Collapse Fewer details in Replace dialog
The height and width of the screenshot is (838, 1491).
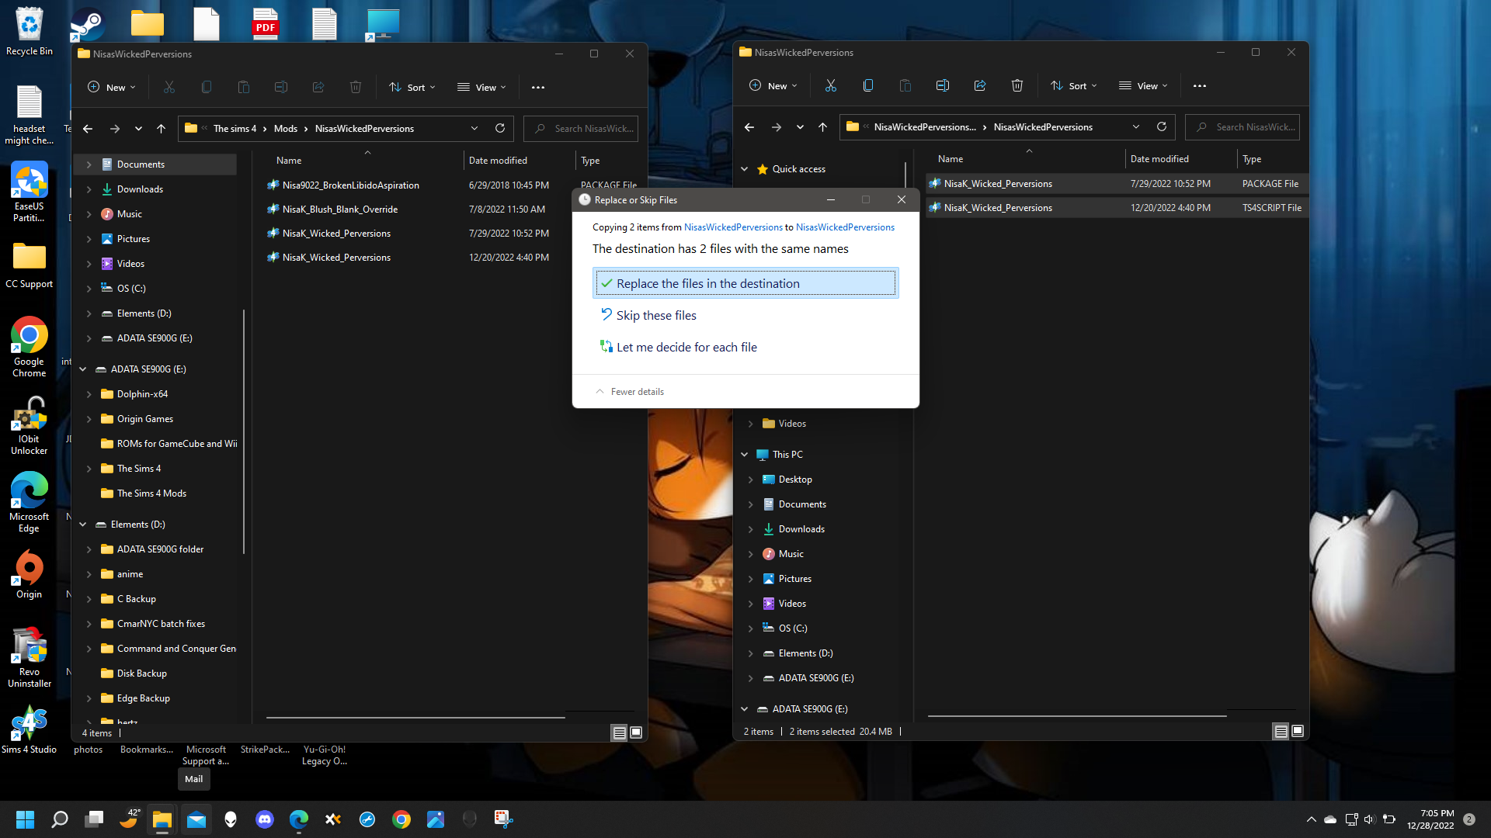click(630, 392)
